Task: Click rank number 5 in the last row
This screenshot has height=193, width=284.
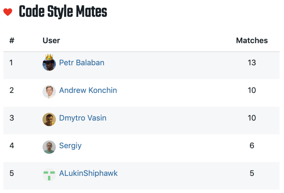Action: 12,173
